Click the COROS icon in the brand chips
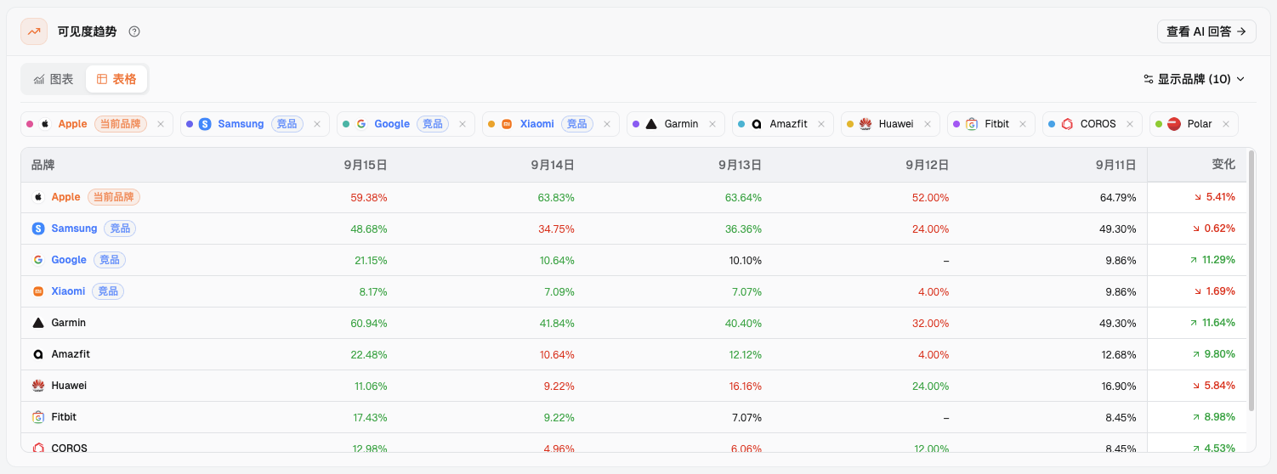This screenshot has height=474, width=1277. [1067, 124]
